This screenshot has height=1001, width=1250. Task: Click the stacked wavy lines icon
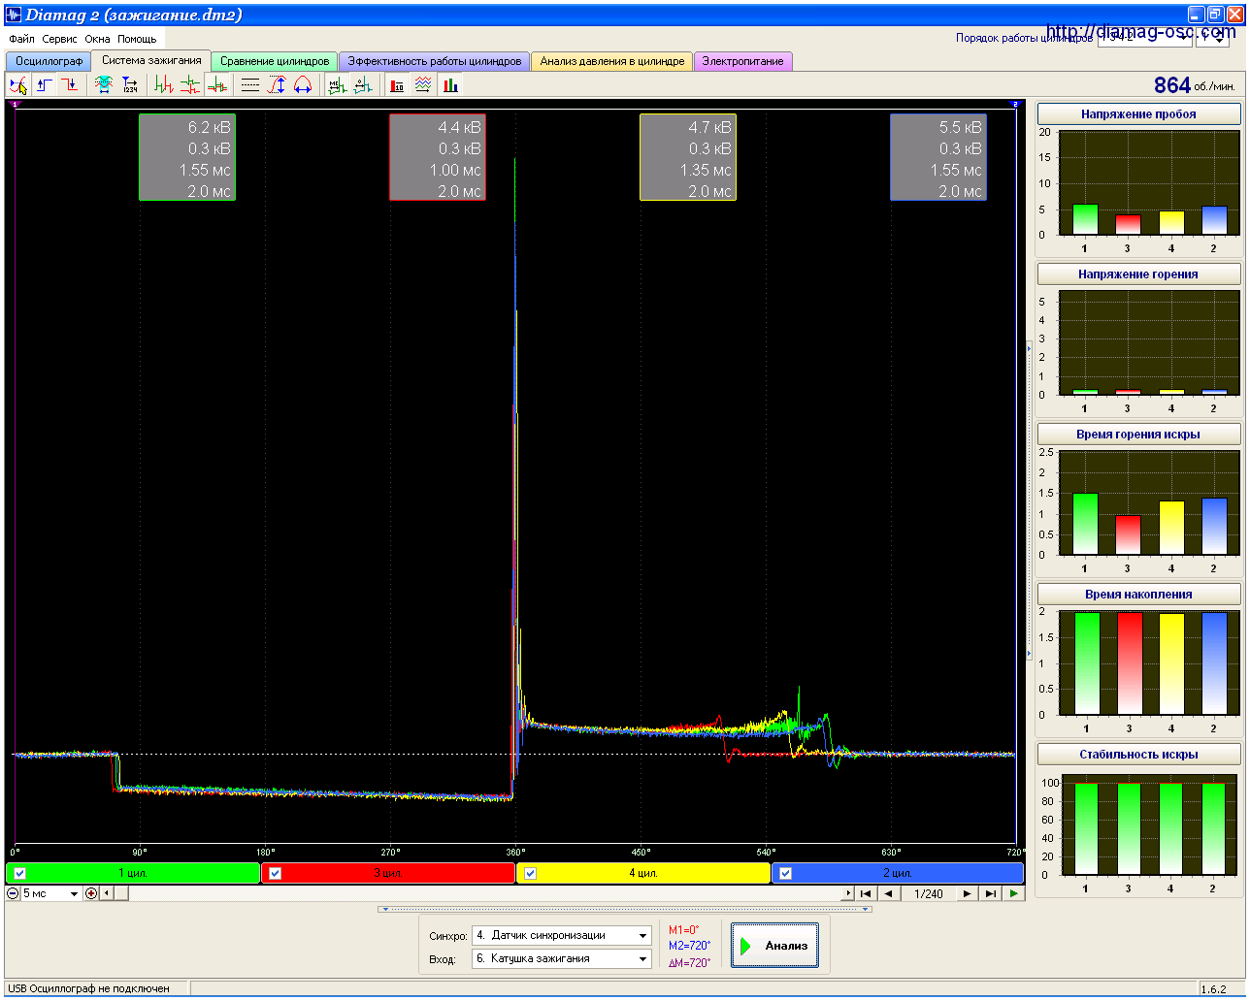(423, 85)
